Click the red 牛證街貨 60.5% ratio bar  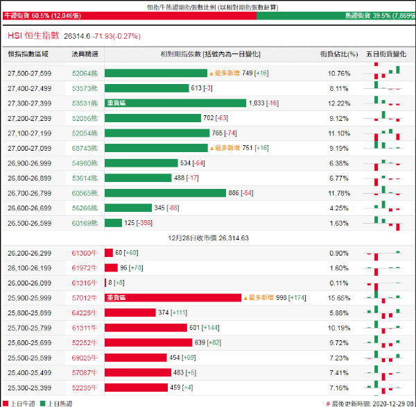[x=130, y=16]
